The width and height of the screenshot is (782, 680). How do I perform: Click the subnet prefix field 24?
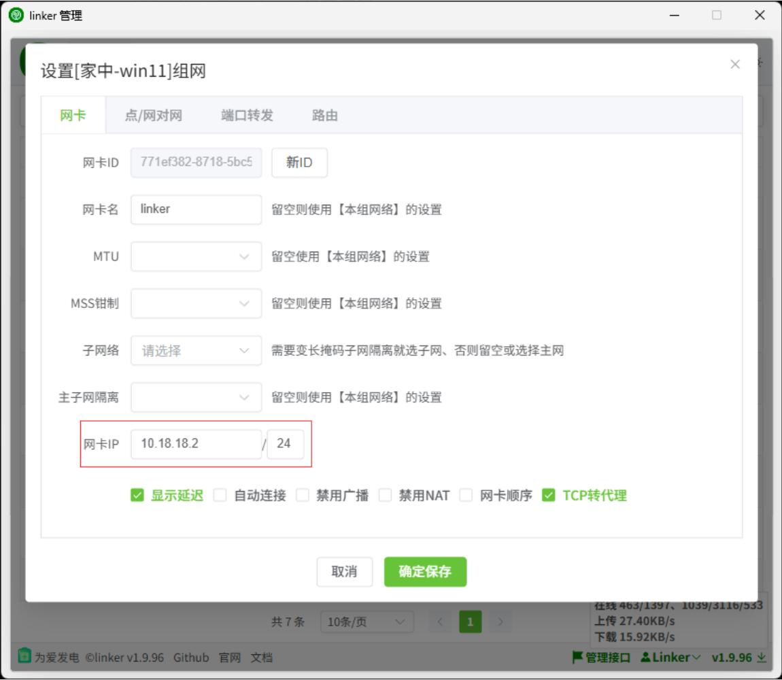click(286, 444)
